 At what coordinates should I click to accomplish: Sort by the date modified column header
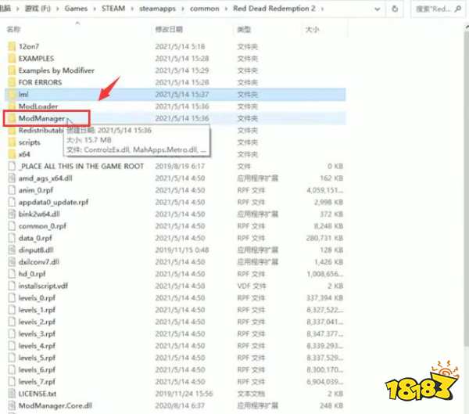coord(169,30)
